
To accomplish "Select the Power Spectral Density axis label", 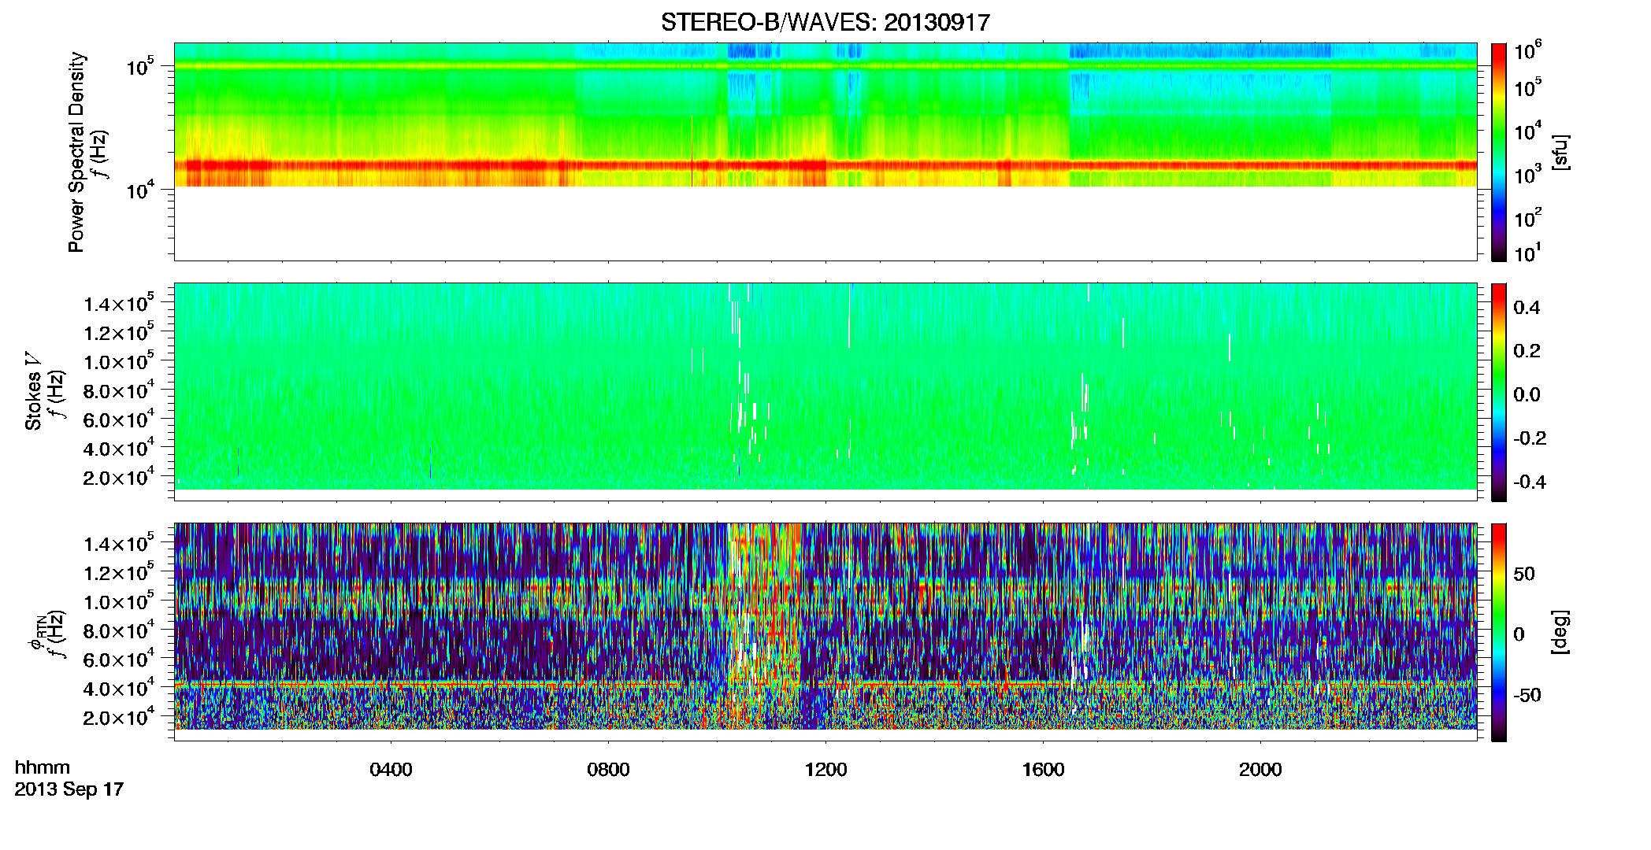I will pyautogui.click(x=76, y=152).
